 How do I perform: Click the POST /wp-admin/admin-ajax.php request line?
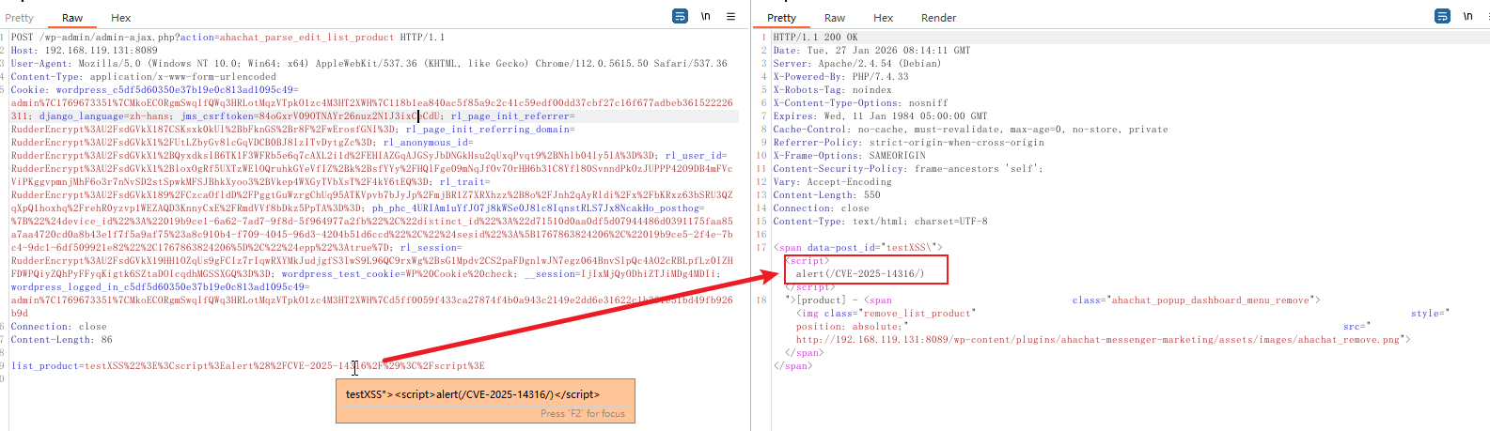pos(228,38)
